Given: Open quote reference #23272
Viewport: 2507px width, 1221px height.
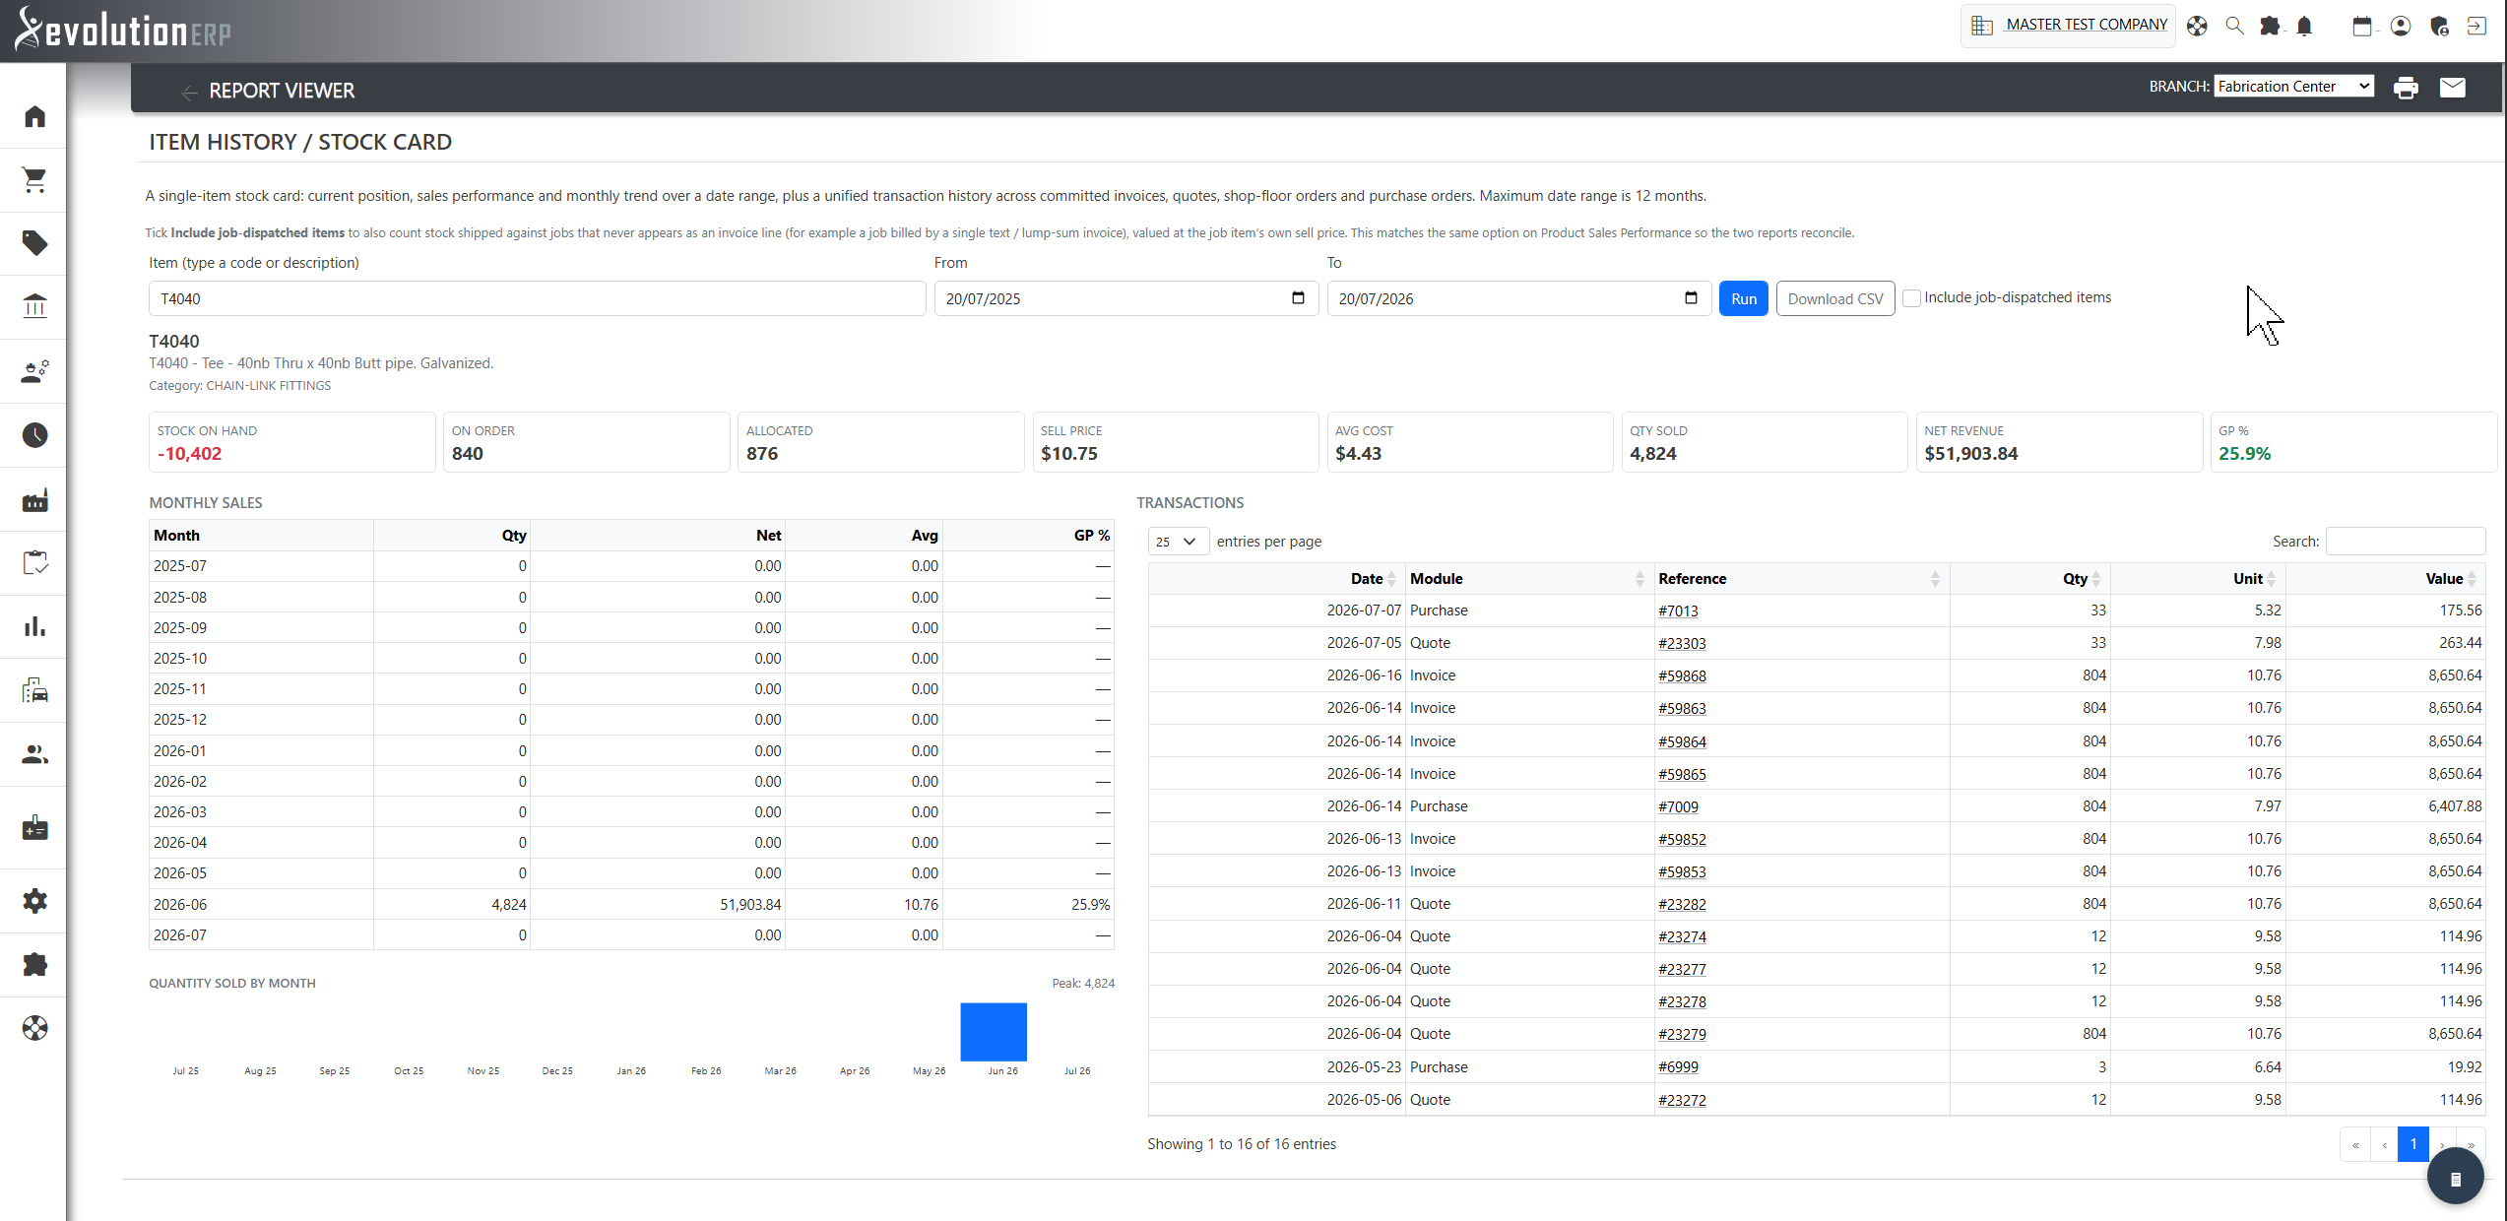Looking at the screenshot, I should click(x=1682, y=1100).
